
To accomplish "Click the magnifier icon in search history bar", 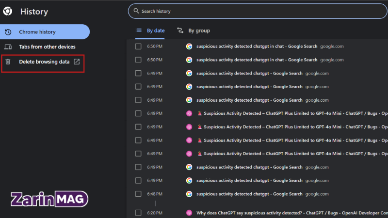I will click(136, 11).
